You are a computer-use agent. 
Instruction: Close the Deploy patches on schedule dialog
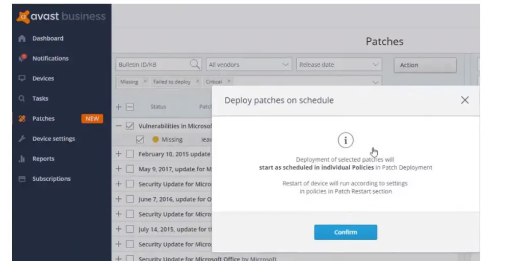[465, 100]
